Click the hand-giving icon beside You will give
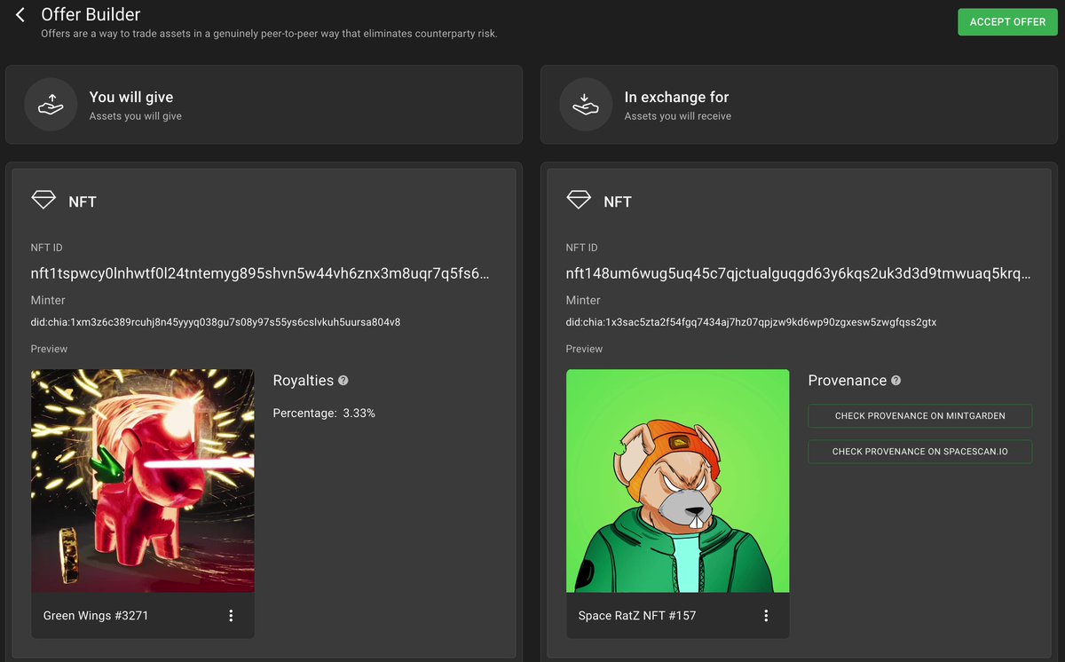The image size is (1065, 662). [x=51, y=105]
